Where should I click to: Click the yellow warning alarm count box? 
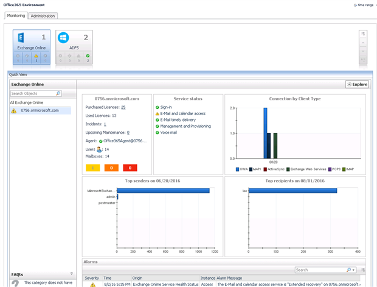click(x=93, y=168)
